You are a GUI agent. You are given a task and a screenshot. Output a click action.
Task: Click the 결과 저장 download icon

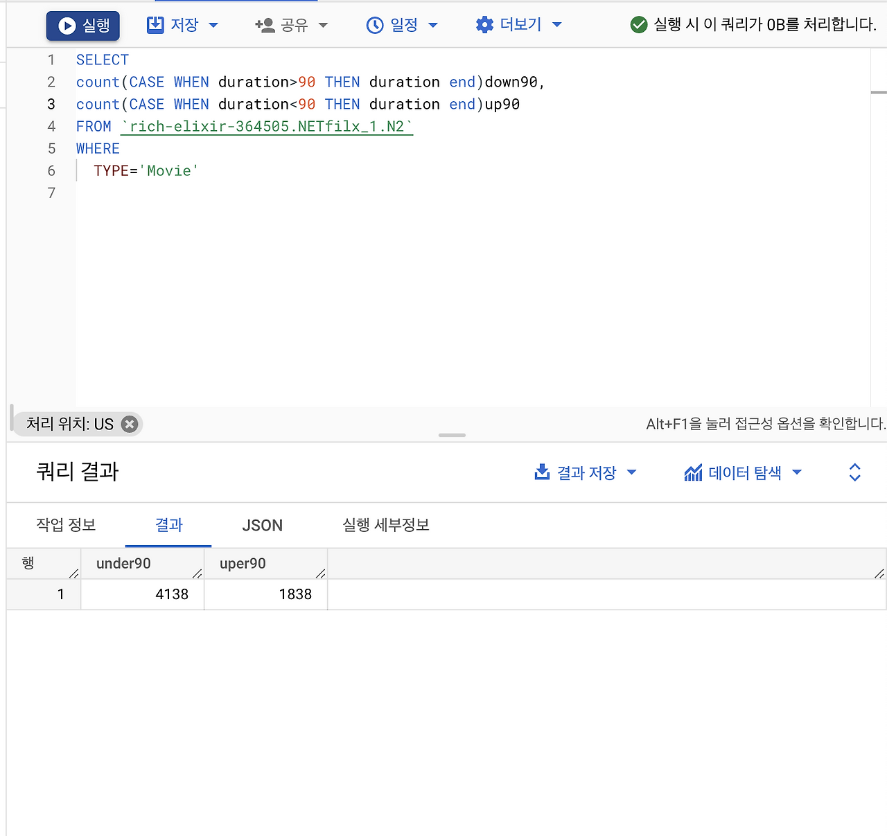[x=542, y=472]
